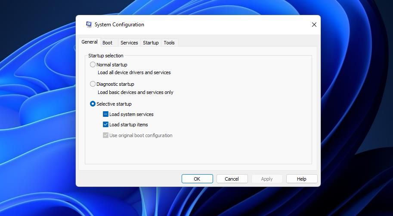Viewport: 393px width, 216px height.
Task: Click the 'Startup selection' group label
Action: pyautogui.click(x=106, y=56)
